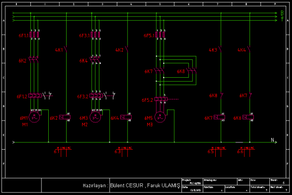292x195 pixels.
Task: Click the 6F5.1 label text
Action: click(x=149, y=35)
